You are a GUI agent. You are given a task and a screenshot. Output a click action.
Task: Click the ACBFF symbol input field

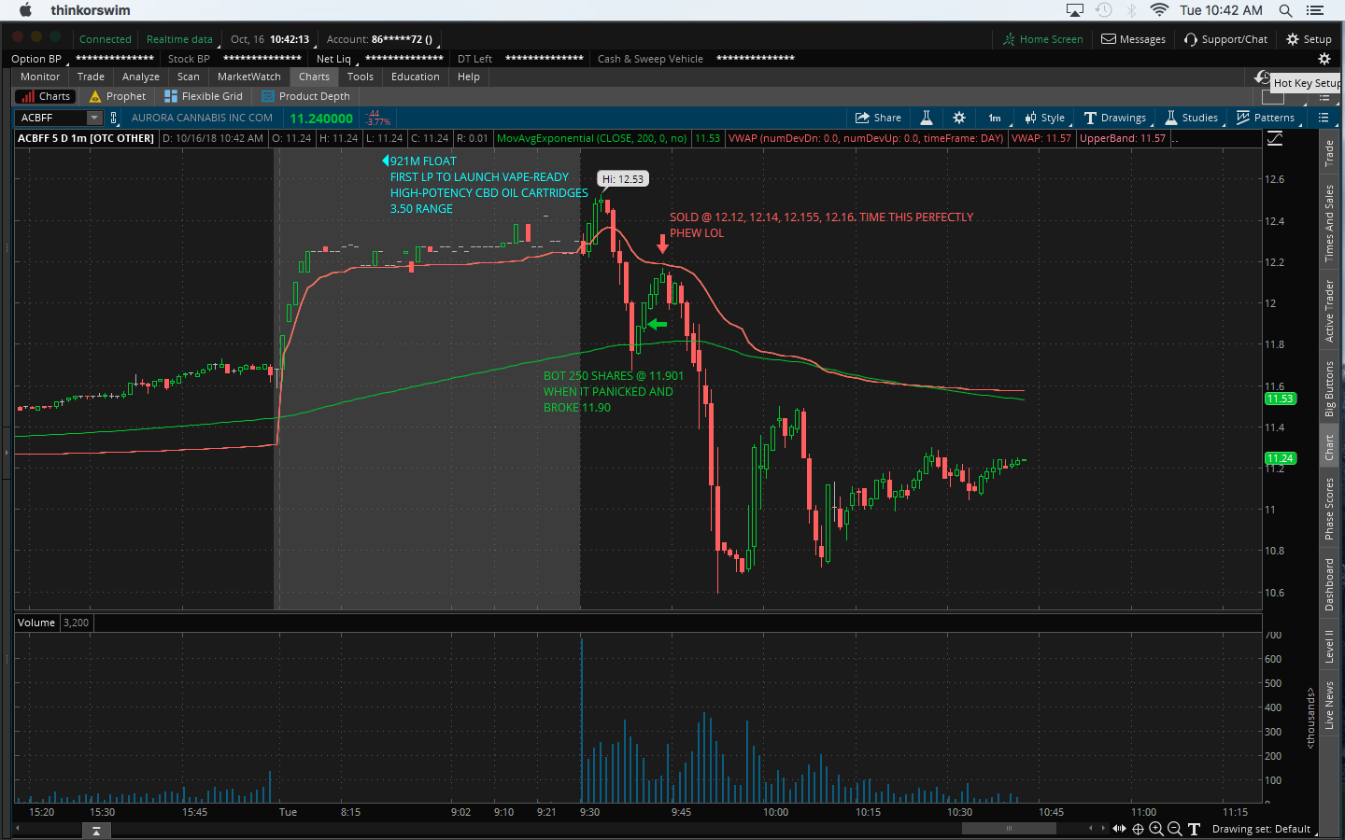[x=51, y=118]
